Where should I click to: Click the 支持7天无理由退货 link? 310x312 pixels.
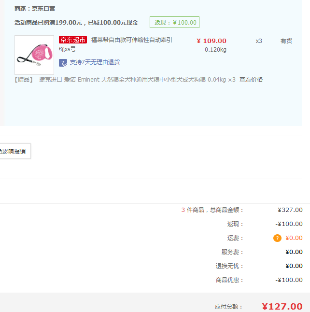95,62
